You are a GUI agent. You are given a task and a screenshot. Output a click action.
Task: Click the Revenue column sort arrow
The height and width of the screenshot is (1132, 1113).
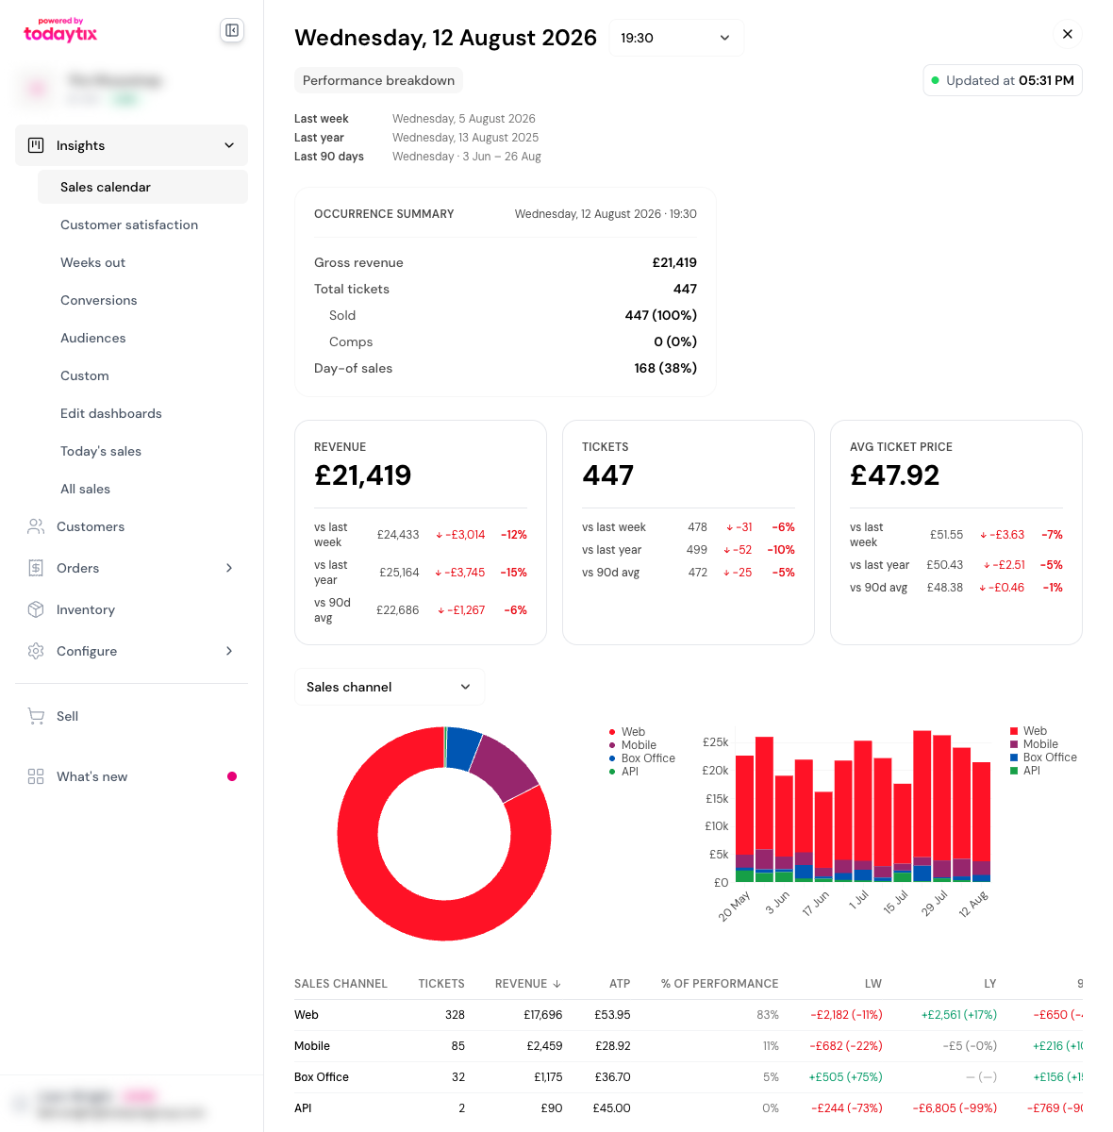click(x=556, y=984)
